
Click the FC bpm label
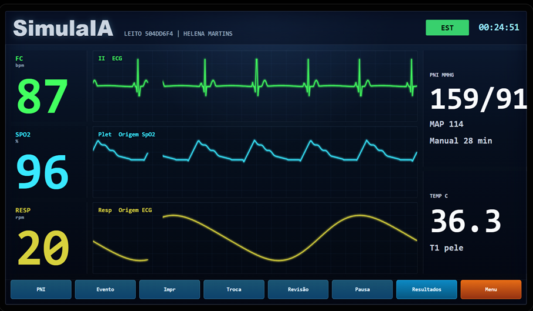20,61
